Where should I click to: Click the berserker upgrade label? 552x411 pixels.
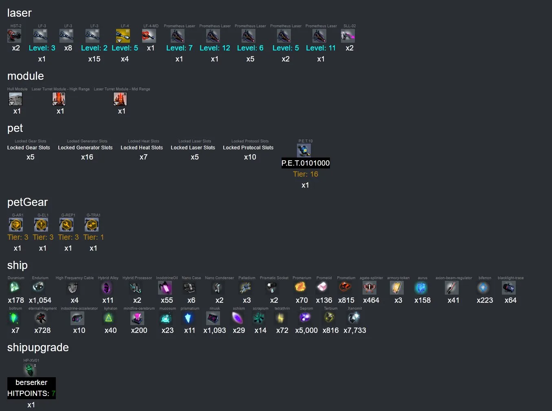[31, 383]
